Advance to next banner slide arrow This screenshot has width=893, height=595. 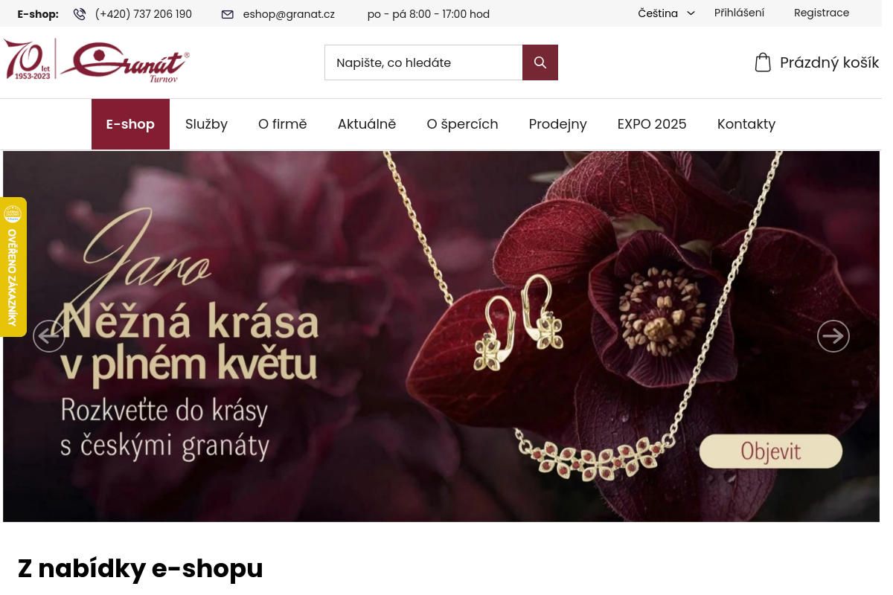[x=833, y=336]
